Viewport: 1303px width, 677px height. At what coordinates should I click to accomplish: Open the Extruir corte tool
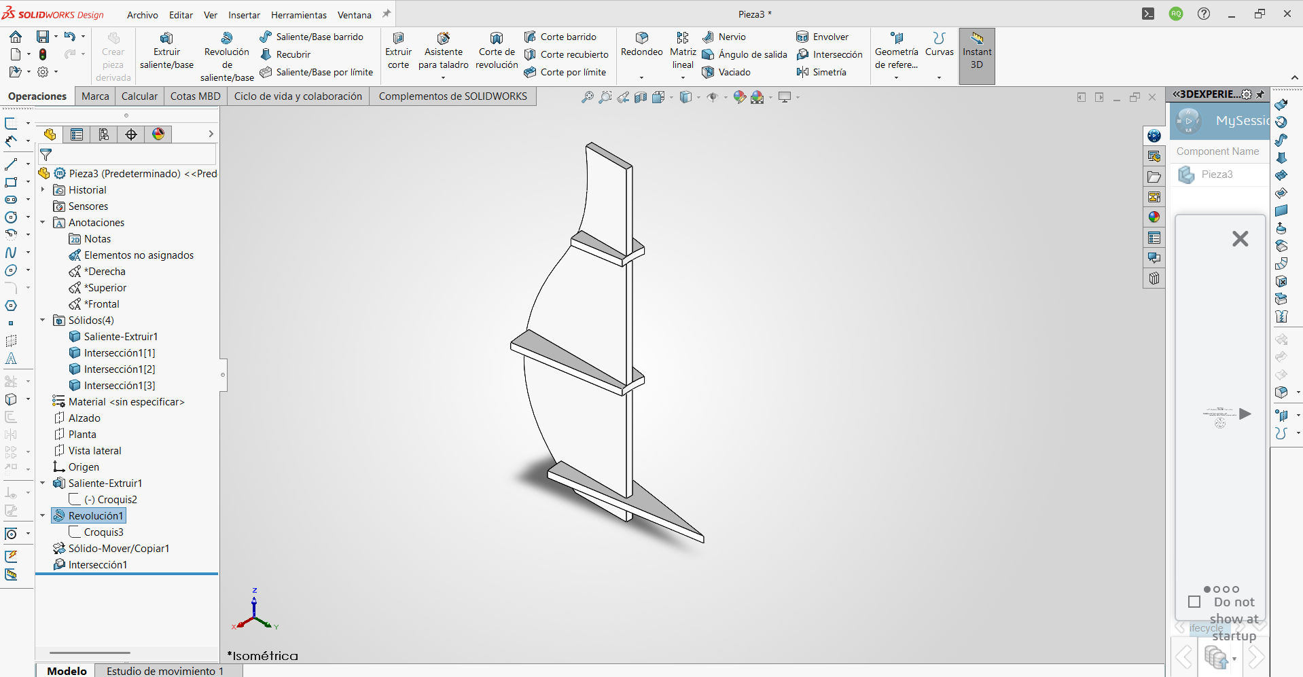[398, 51]
